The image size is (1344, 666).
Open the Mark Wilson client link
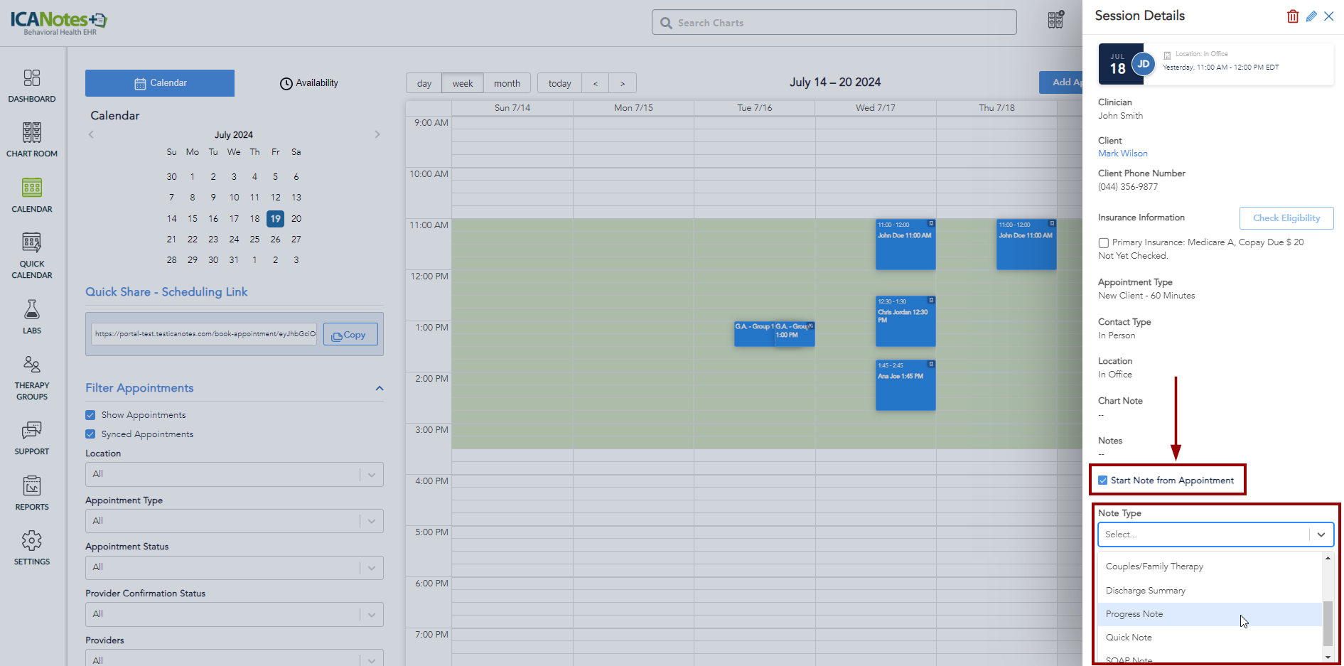pos(1122,154)
